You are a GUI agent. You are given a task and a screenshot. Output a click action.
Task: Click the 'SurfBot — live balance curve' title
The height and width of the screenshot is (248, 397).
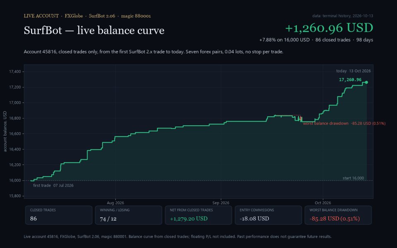coord(94,30)
